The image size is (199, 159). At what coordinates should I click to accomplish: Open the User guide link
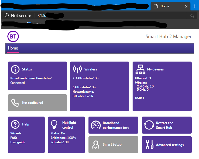(18, 142)
